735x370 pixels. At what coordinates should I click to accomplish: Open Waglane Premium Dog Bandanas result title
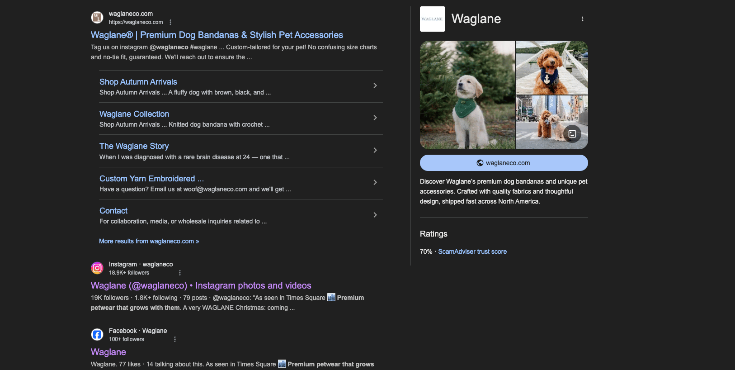217,35
